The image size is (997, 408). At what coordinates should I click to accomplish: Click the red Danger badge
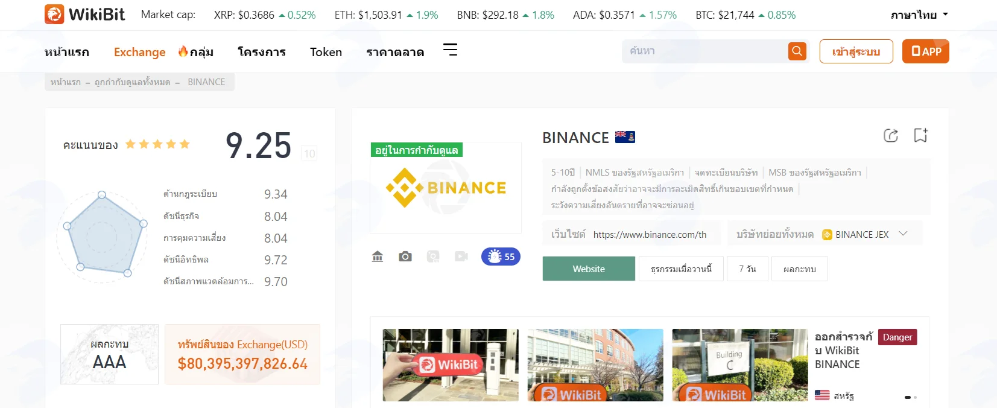click(x=897, y=337)
